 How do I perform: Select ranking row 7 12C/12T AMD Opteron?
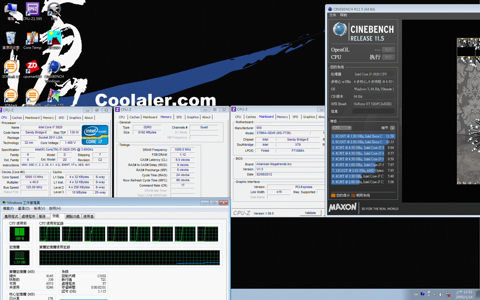point(363,171)
